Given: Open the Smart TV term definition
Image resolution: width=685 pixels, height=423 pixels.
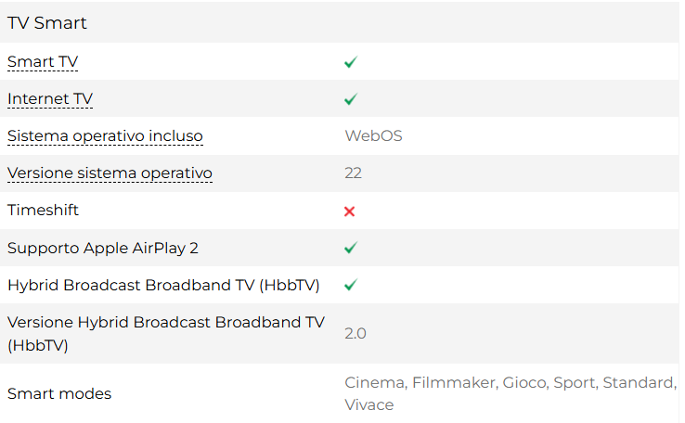Looking at the screenshot, I should click(43, 62).
